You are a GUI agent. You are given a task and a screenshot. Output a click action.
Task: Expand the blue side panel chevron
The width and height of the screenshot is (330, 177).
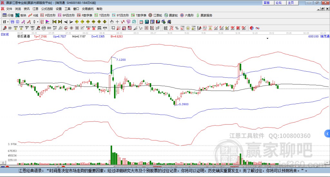[327, 134]
